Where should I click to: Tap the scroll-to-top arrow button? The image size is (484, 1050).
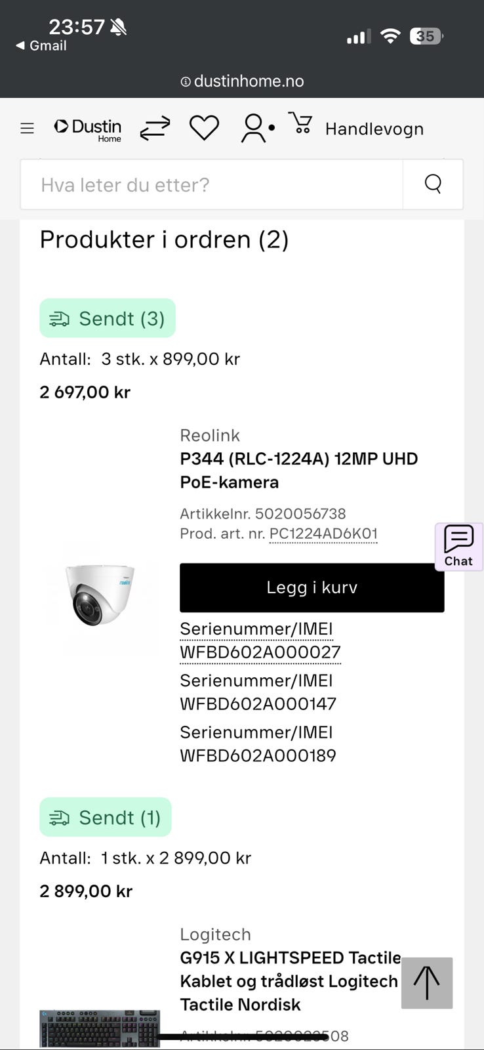point(427,982)
